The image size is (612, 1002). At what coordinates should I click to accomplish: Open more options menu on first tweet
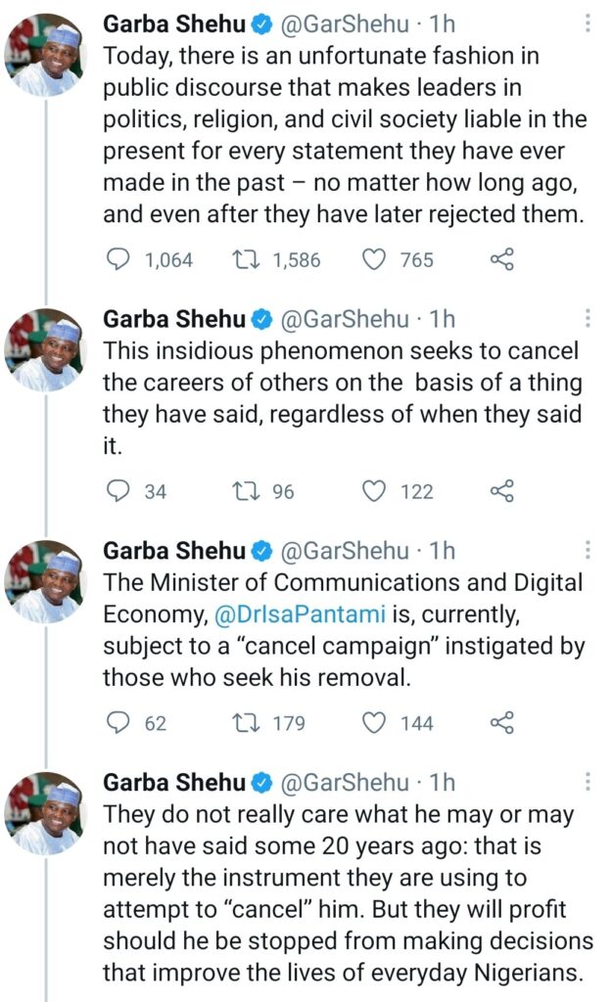[x=588, y=23]
